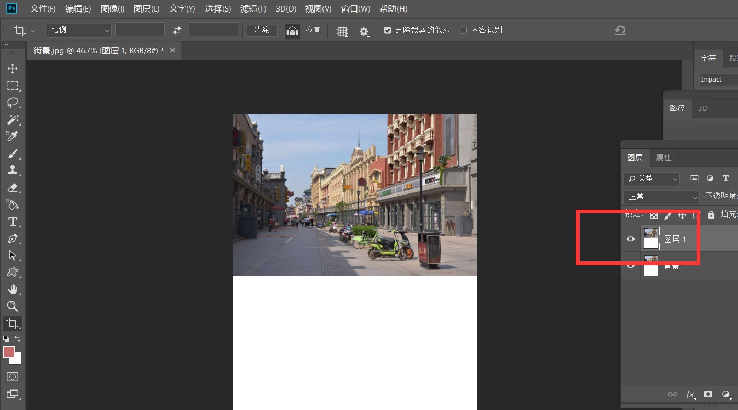The image size is (738, 410).
Task: Lock transparent pixels
Action: click(654, 215)
